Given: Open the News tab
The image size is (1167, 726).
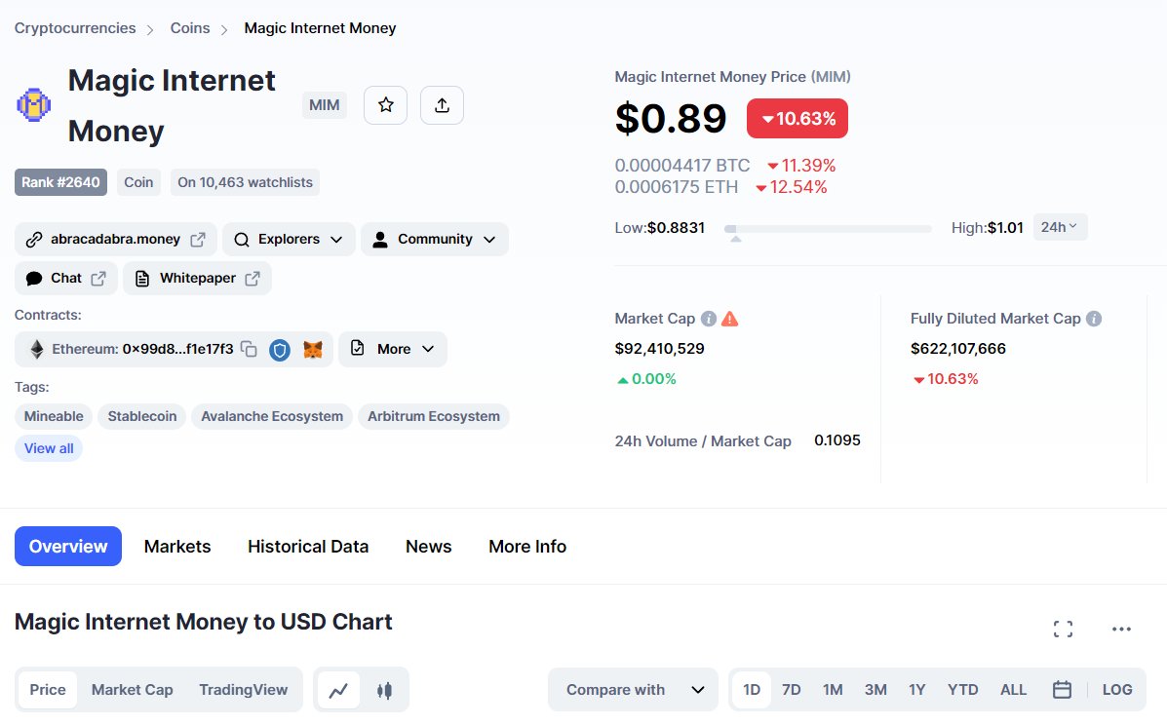Looking at the screenshot, I should click(x=429, y=546).
